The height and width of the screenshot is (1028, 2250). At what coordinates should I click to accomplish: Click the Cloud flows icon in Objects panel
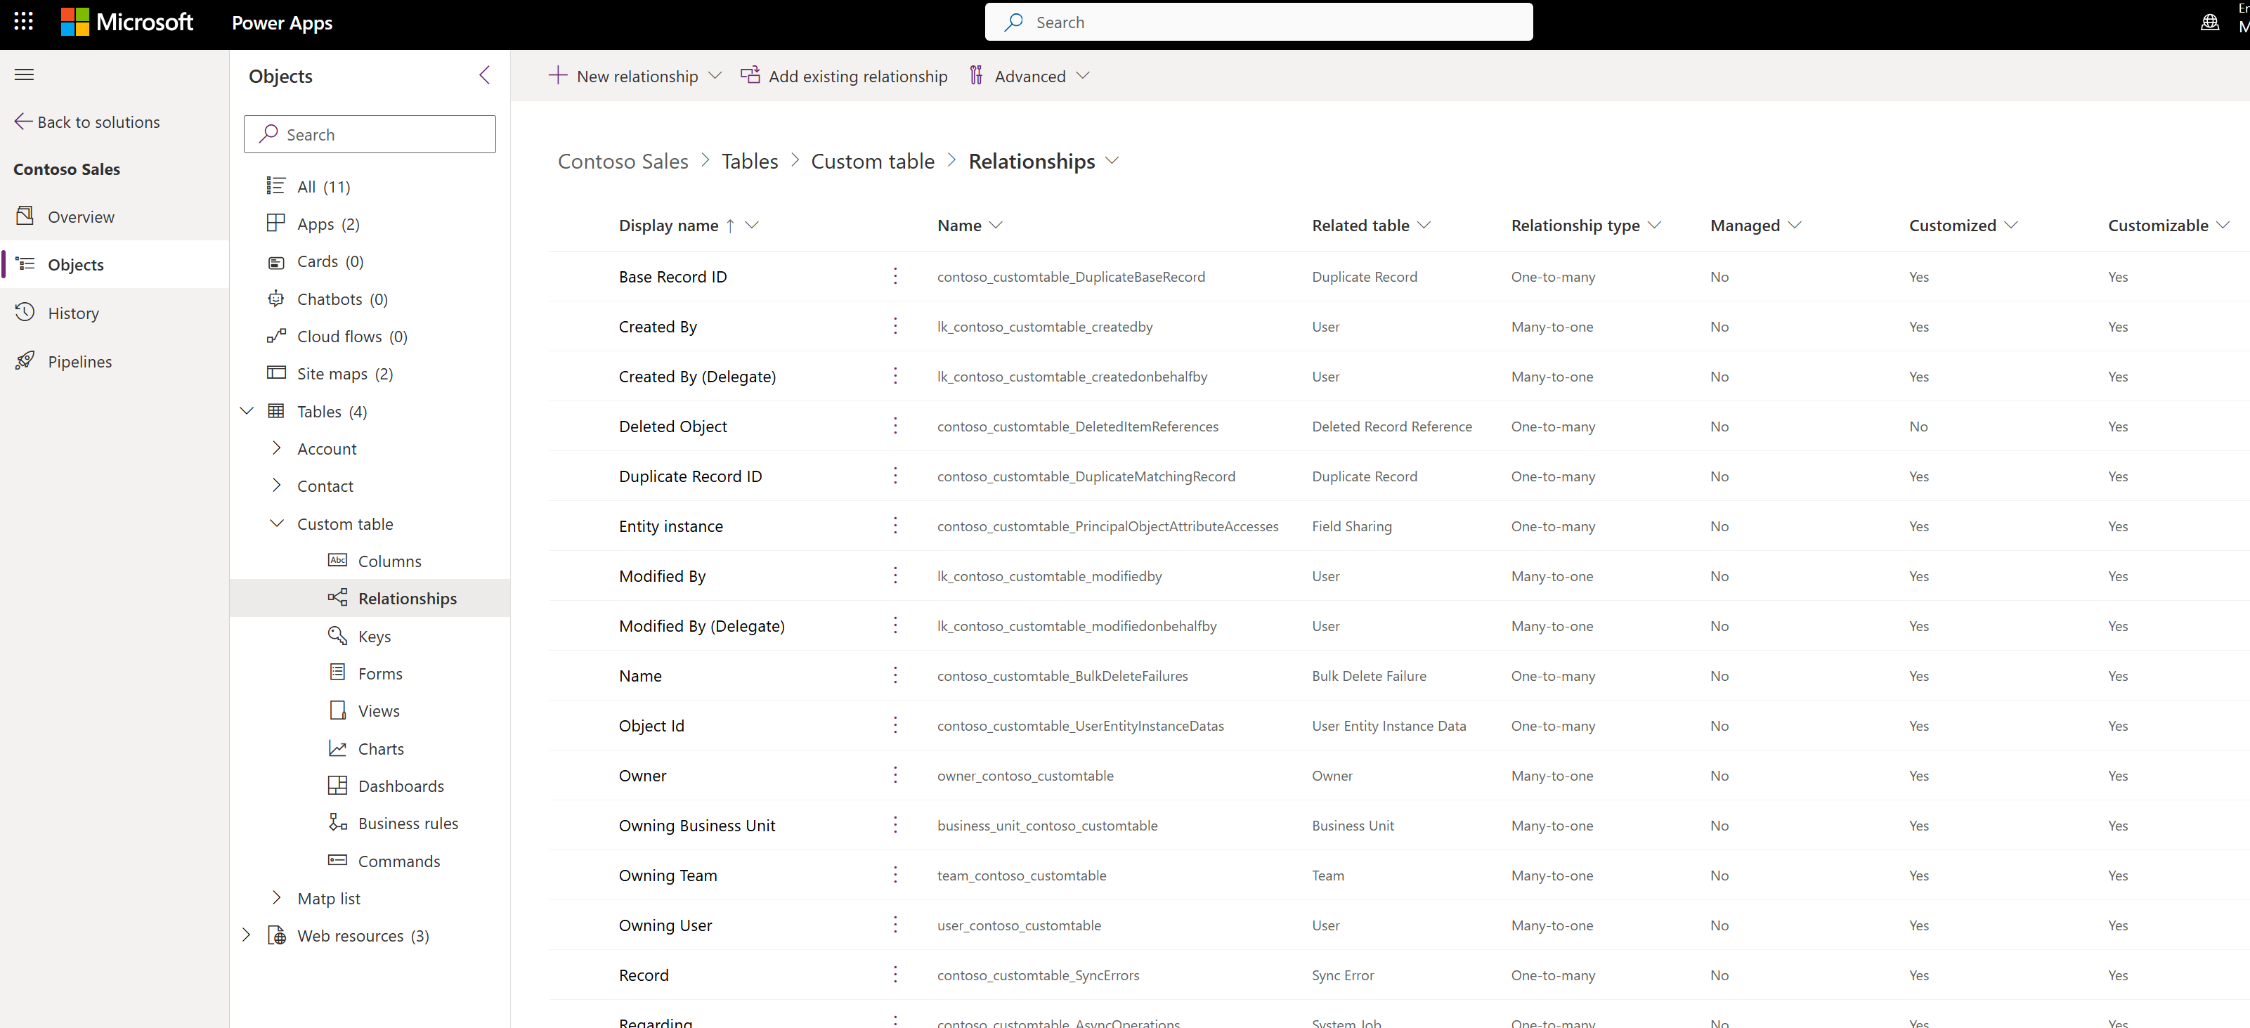[x=277, y=336]
